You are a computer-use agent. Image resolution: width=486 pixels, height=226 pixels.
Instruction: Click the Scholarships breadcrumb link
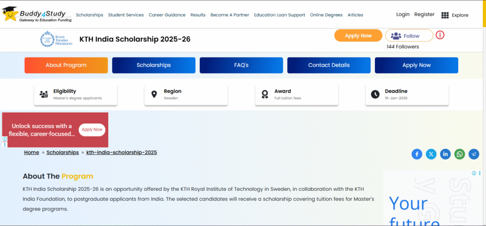pos(63,152)
